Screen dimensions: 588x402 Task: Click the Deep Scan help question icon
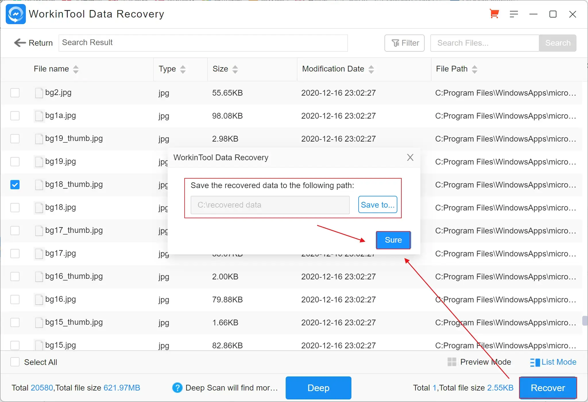click(x=177, y=388)
